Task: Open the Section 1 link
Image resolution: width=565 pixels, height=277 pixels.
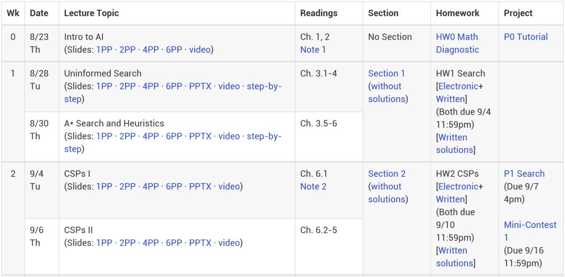Action: [386, 73]
